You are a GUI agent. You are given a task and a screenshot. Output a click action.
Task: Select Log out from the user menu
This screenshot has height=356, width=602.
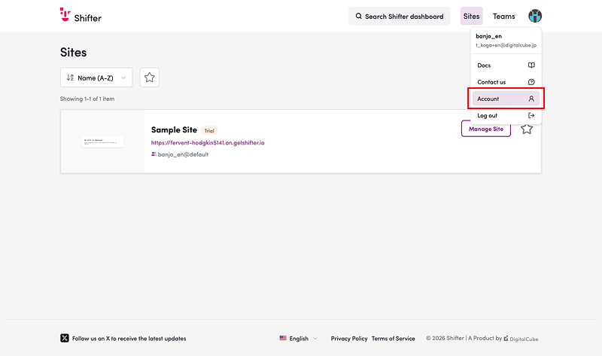(506, 115)
